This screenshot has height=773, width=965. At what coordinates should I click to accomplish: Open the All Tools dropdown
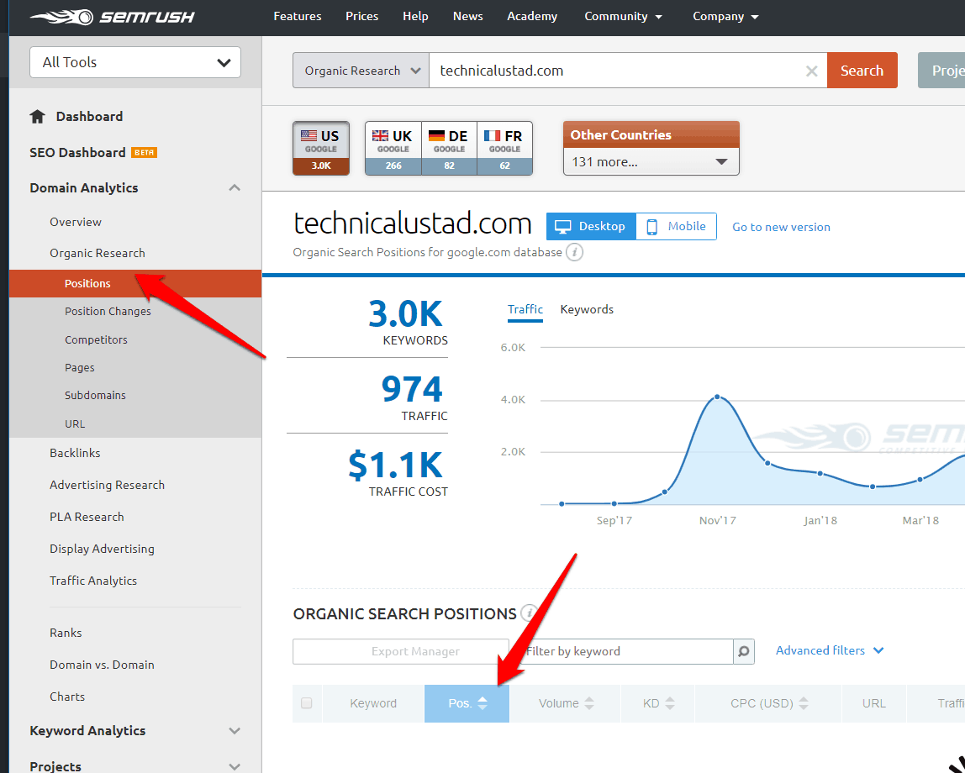coord(135,62)
